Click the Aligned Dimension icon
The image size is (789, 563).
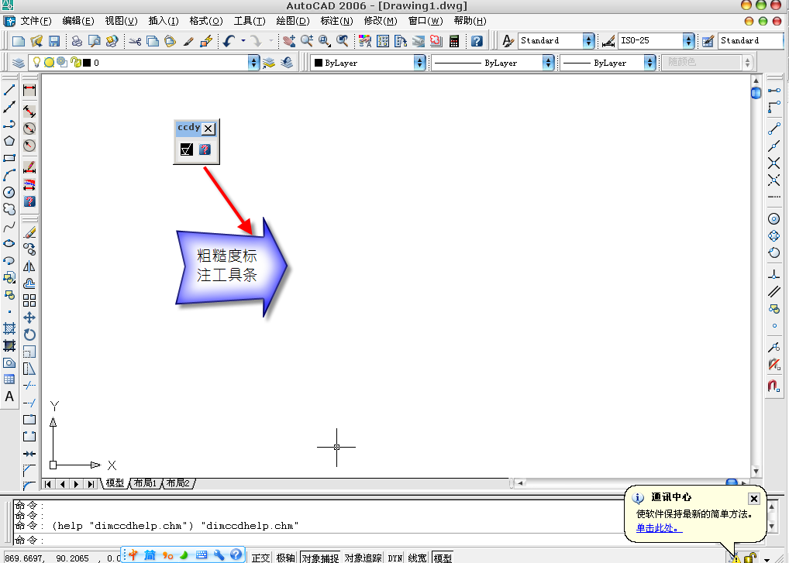[x=29, y=111]
